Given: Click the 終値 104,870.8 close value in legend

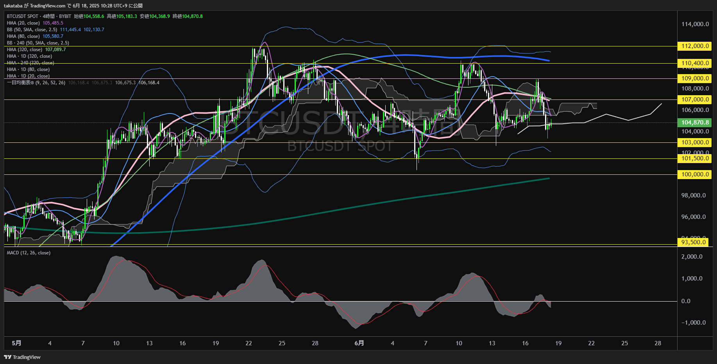Looking at the screenshot, I should (188, 16).
